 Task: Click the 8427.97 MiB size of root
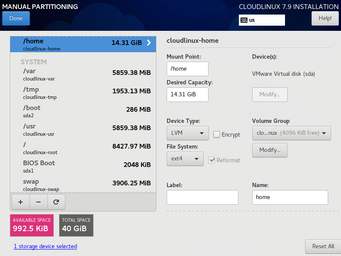pyautogui.click(x=132, y=146)
